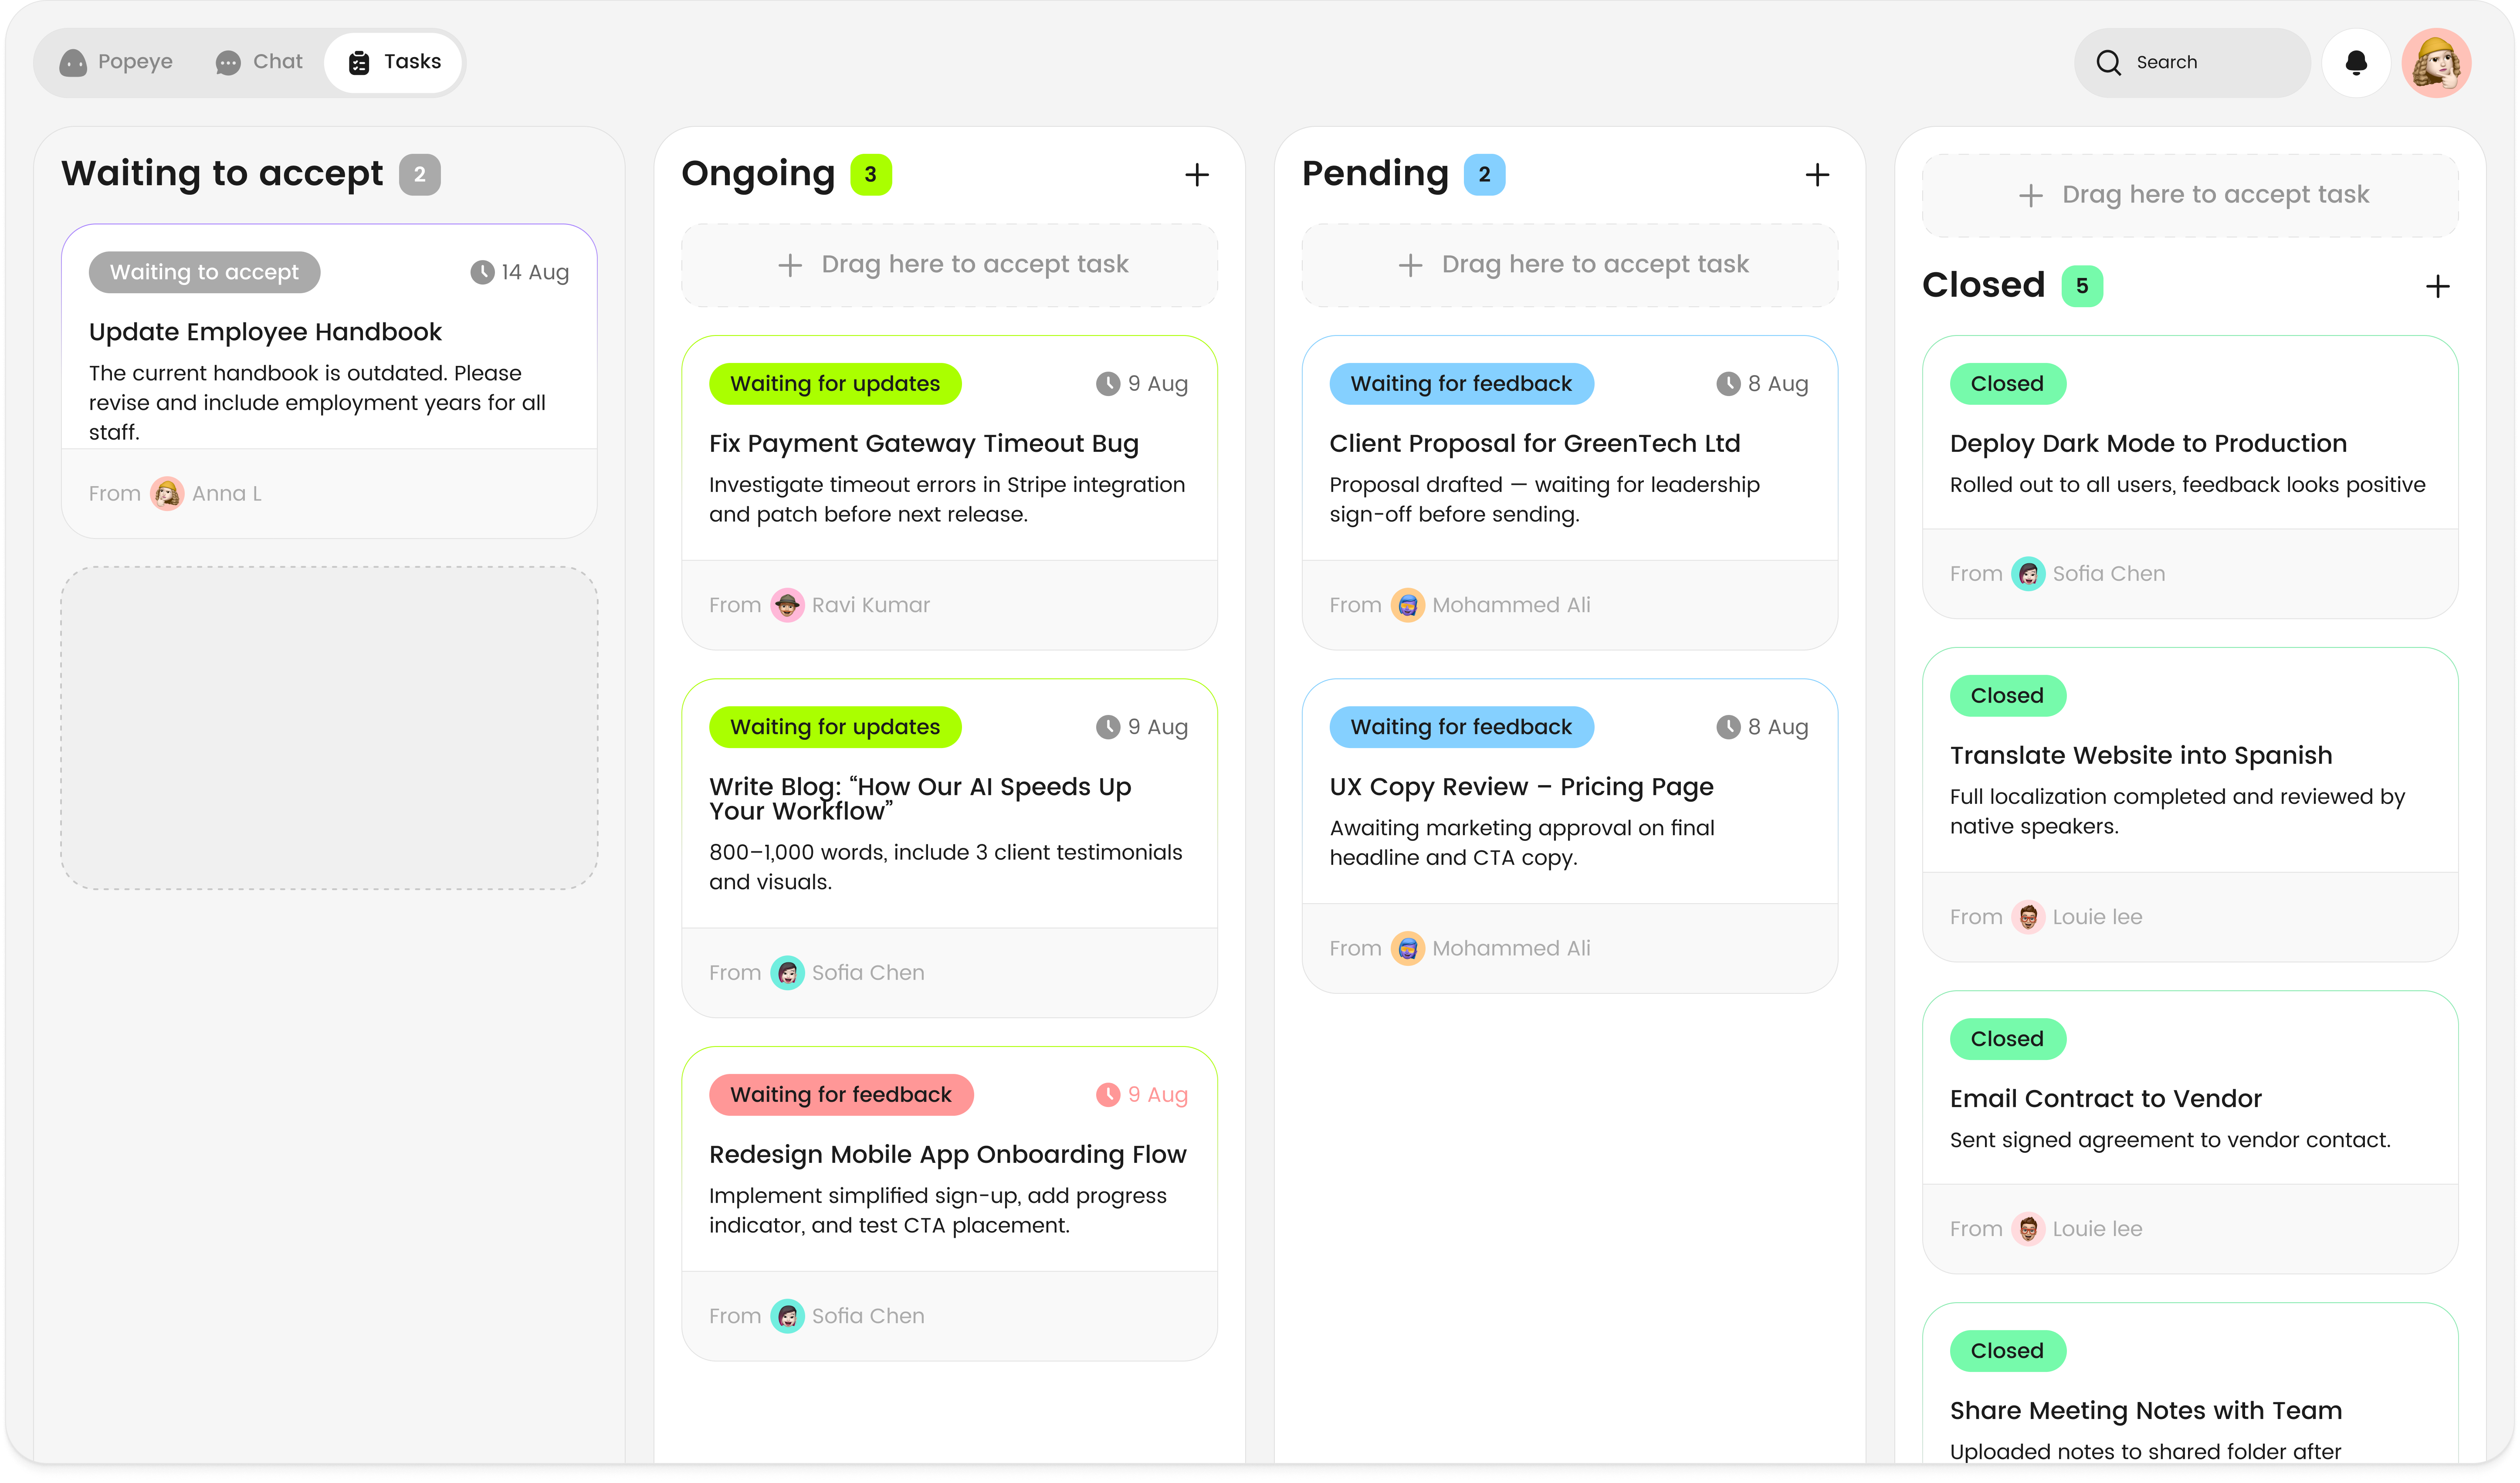Click Anna L's avatar on handbook card
The height and width of the screenshot is (1483, 2520).
click(x=167, y=493)
